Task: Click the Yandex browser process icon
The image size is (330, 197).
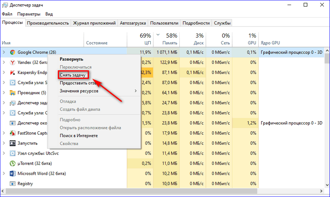Action: pos(12,62)
